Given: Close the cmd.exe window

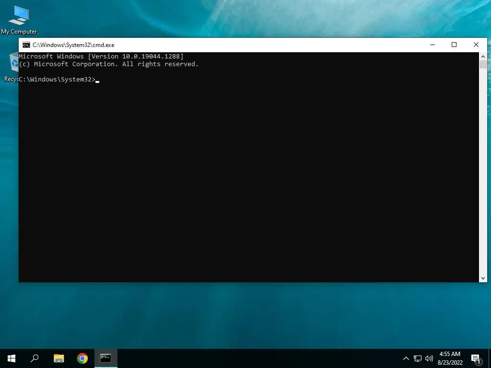Looking at the screenshot, I should 476,45.
